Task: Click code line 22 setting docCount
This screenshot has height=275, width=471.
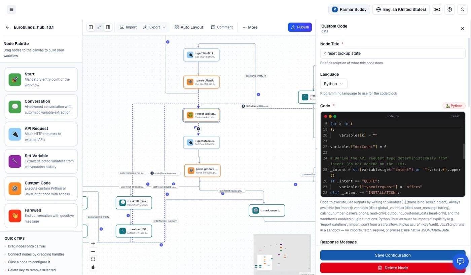Action: coord(358,147)
